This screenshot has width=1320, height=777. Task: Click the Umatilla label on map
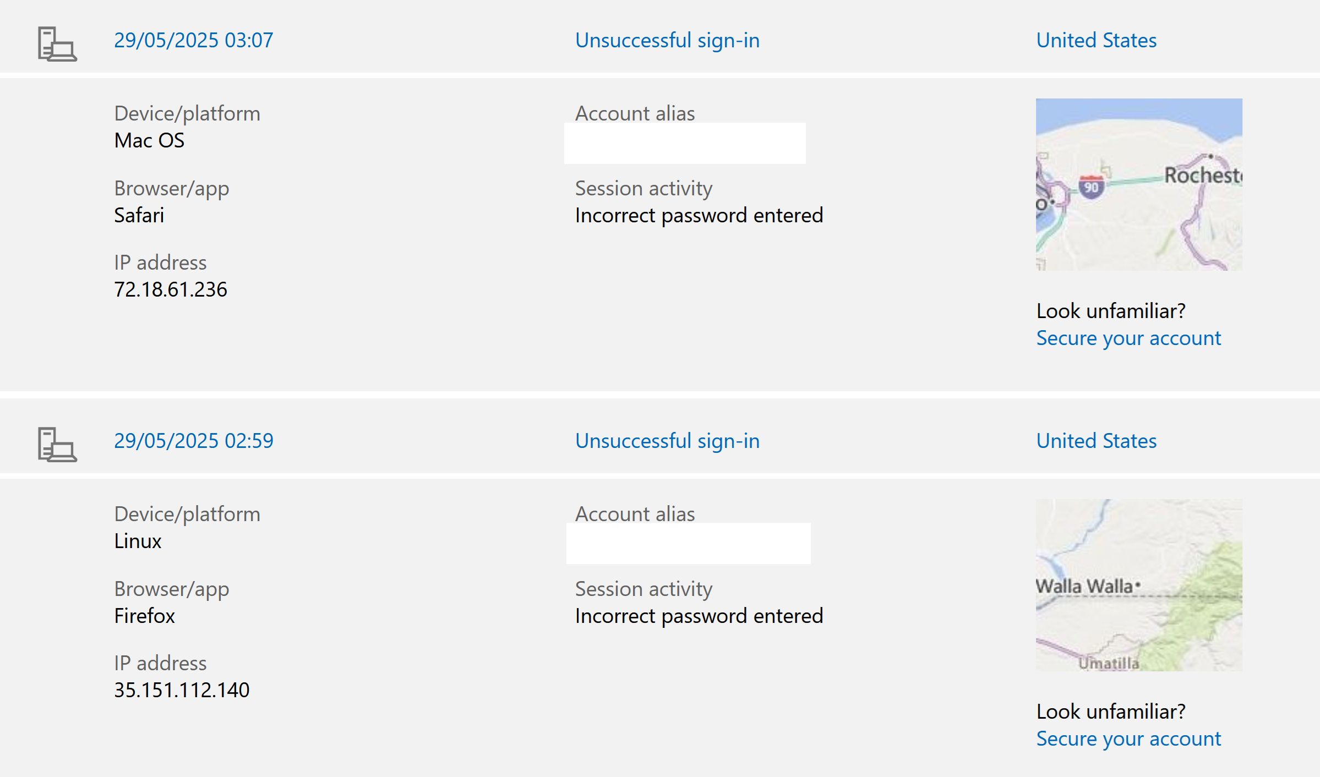tap(1108, 664)
